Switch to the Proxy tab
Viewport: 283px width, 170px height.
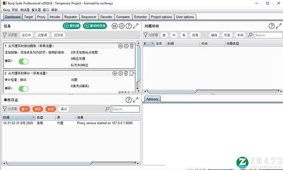(x=41, y=17)
